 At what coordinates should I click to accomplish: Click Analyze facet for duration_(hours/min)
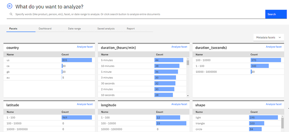[x=179, y=47]
